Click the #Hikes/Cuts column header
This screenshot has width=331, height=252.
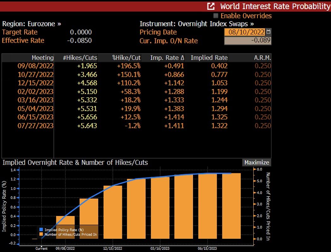pyautogui.click(x=80, y=58)
